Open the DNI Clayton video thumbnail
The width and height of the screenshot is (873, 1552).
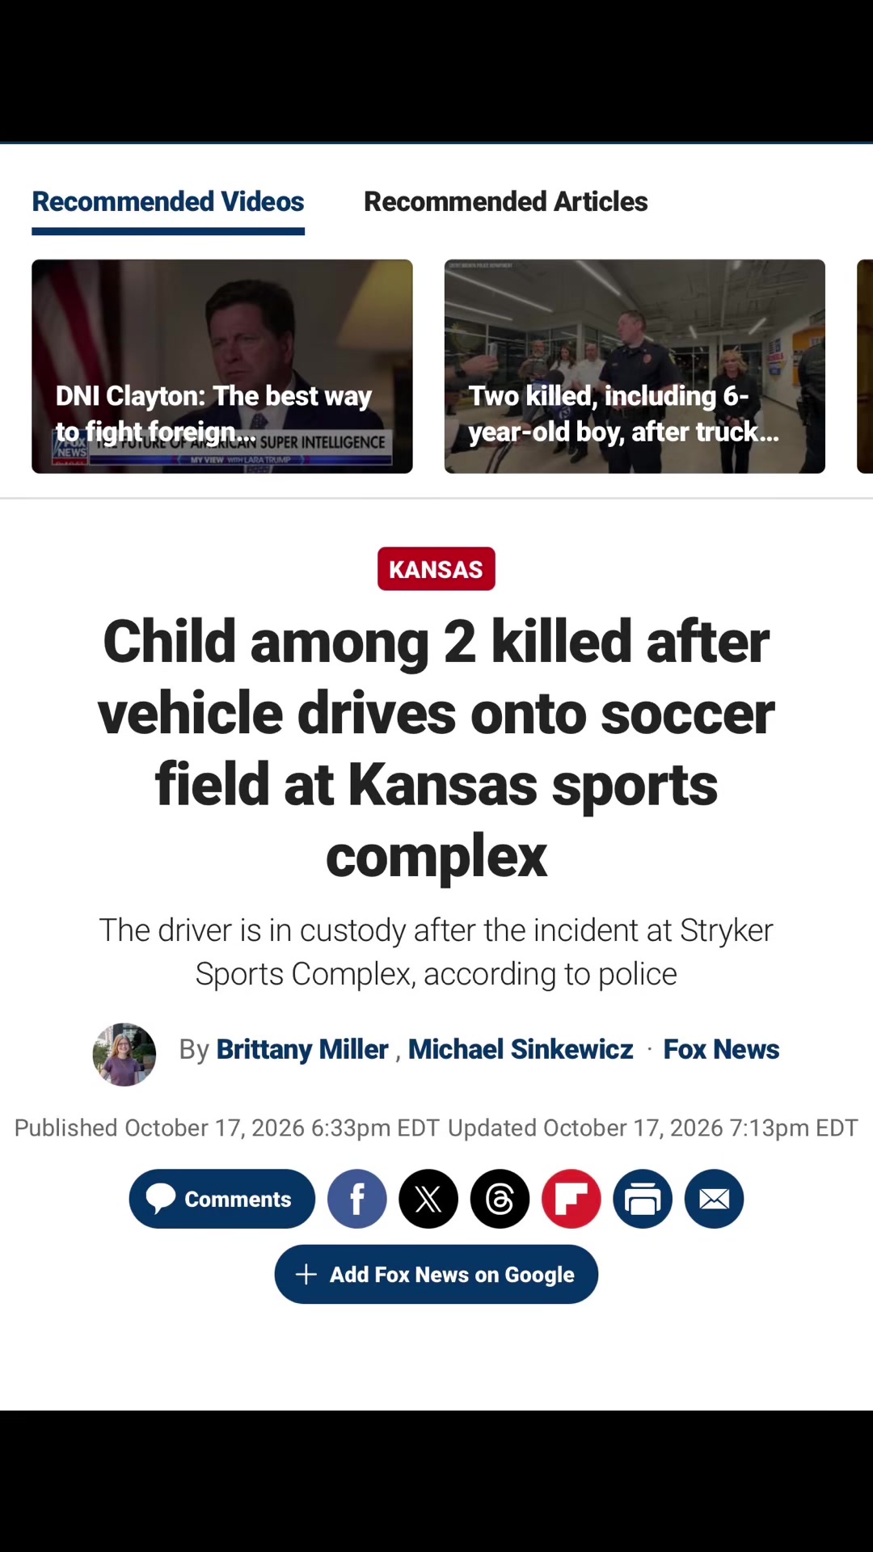point(222,366)
